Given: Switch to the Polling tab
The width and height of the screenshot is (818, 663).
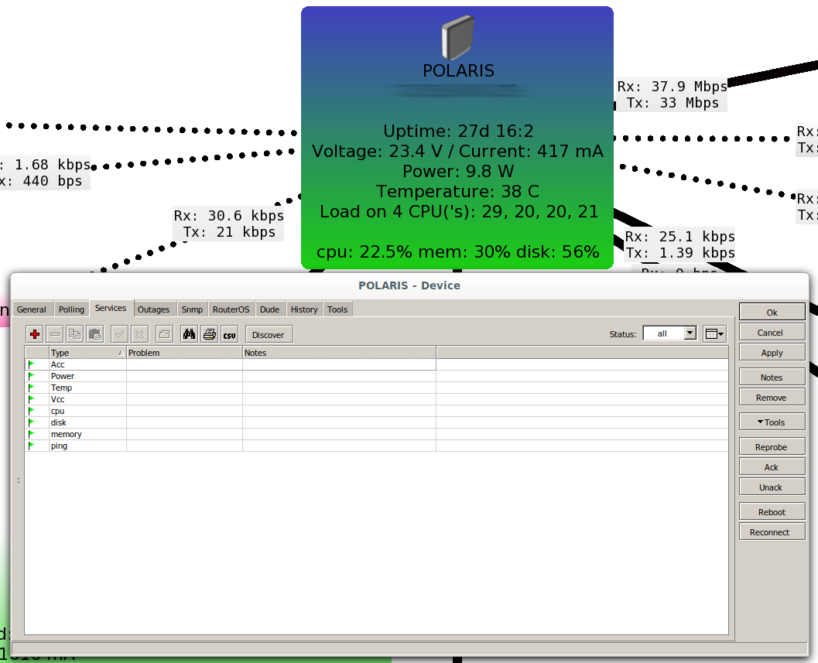Looking at the screenshot, I should point(71,309).
